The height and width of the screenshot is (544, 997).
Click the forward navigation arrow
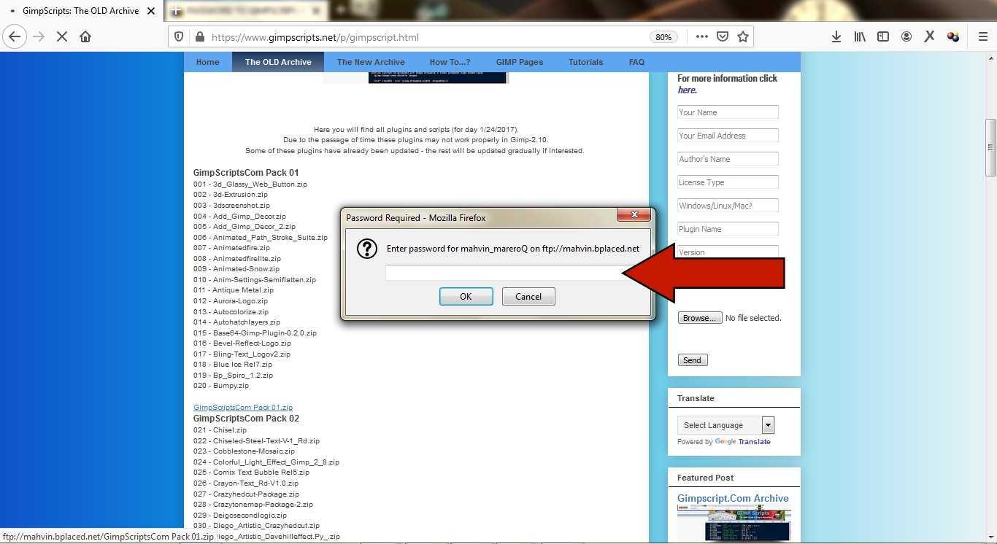39,36
